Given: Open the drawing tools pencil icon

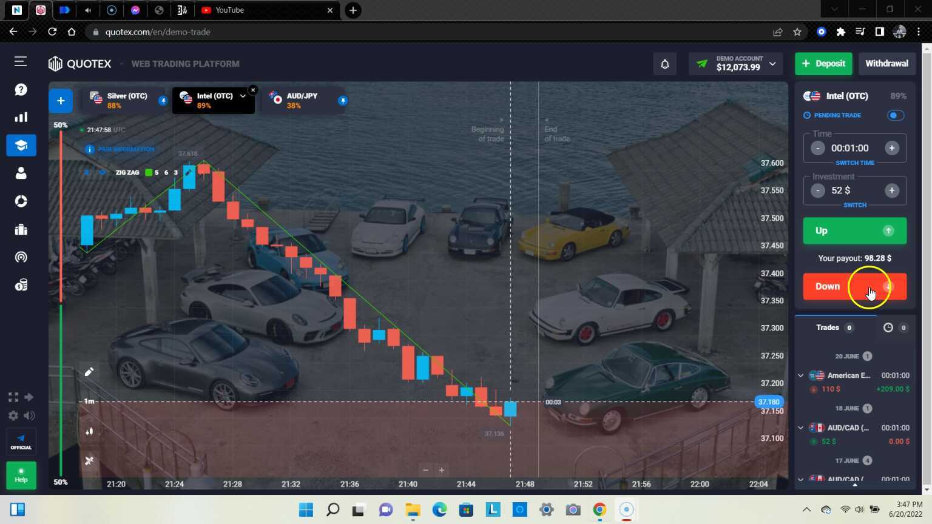Looking at the screenshot, I should click(89, 372).
